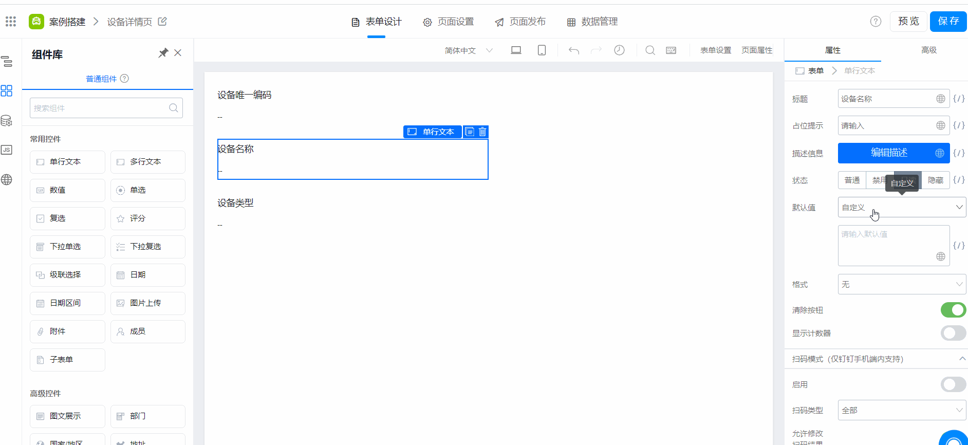Screen dimensions: 968x445
Task: Open the history clock icon
Action: tap(619, 50)
